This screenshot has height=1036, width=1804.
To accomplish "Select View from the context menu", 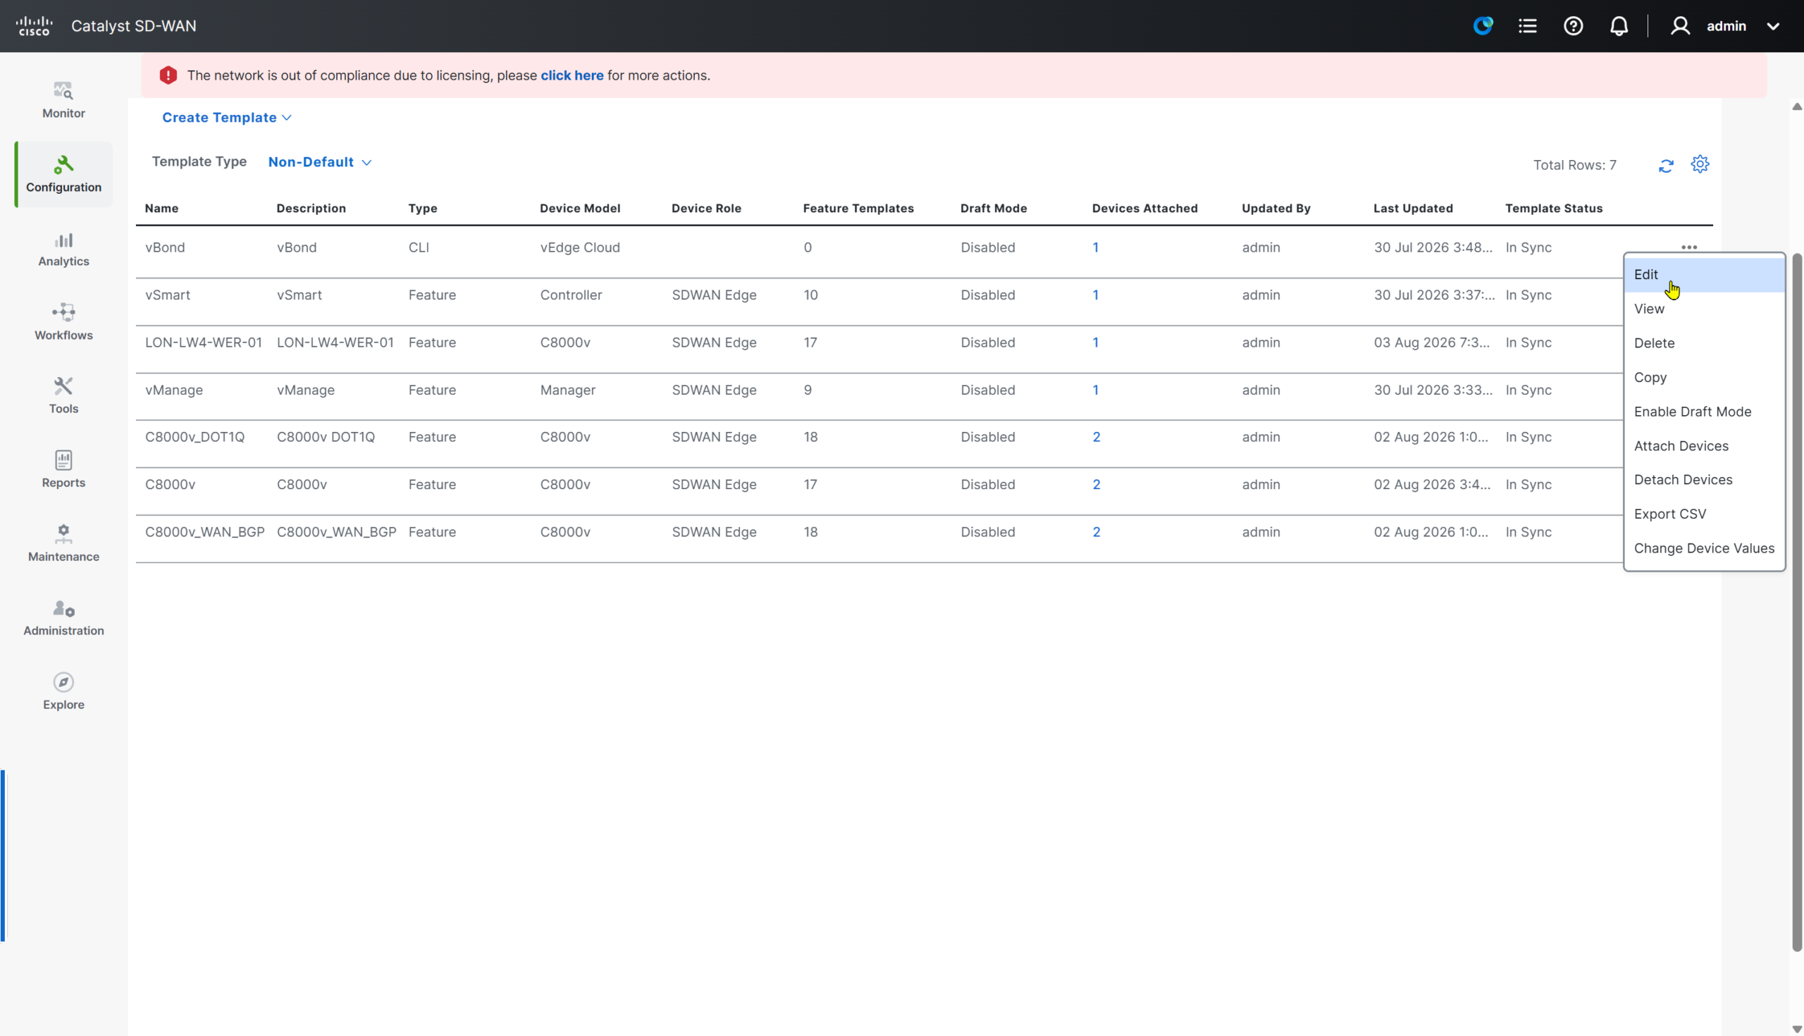I will [1705, 309].
